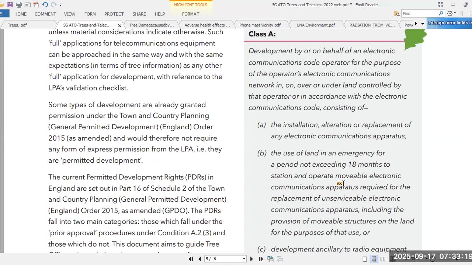This screenshot has height=265, width=472.
Task: Select facing pages view mode
Action: 383,259
